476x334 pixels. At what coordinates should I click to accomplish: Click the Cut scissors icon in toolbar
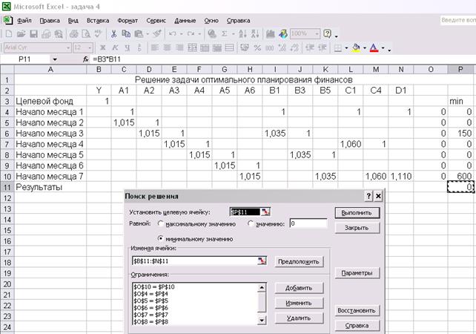click(114, 34)
